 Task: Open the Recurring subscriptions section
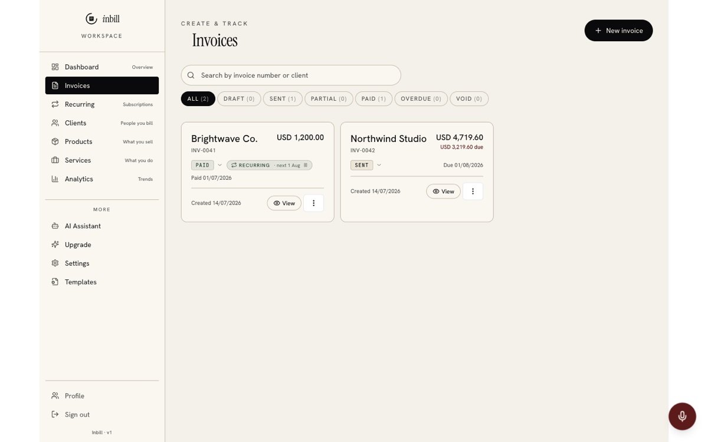coord(102,104)
